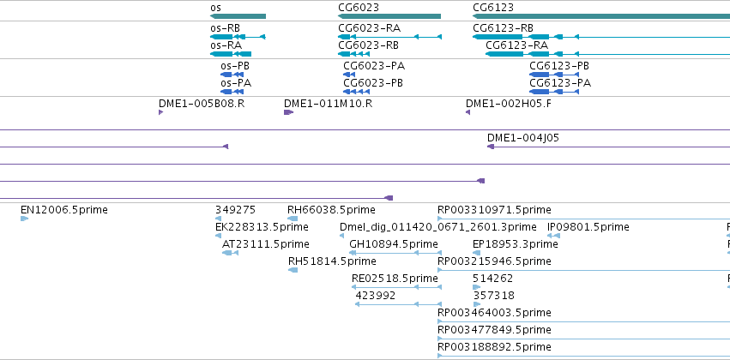Click the EN12006.5prime EST glyph
730x360 pixels.
(x=24, y=219)
